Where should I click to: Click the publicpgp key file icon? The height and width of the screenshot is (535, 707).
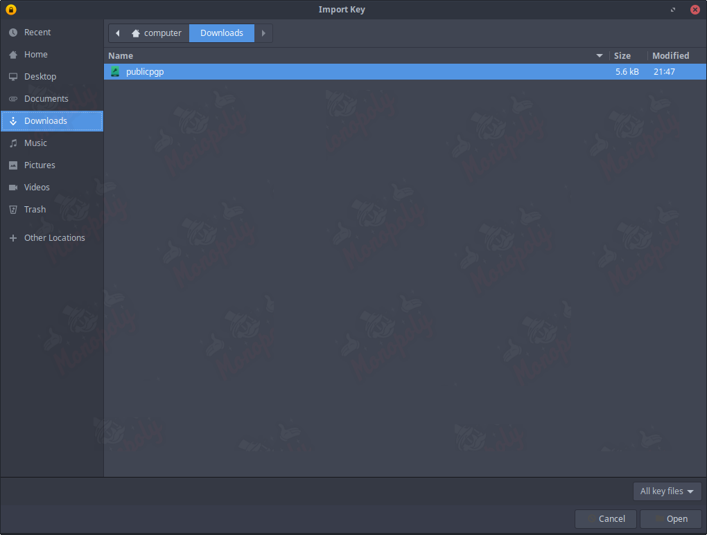click(x=115, y=72)
